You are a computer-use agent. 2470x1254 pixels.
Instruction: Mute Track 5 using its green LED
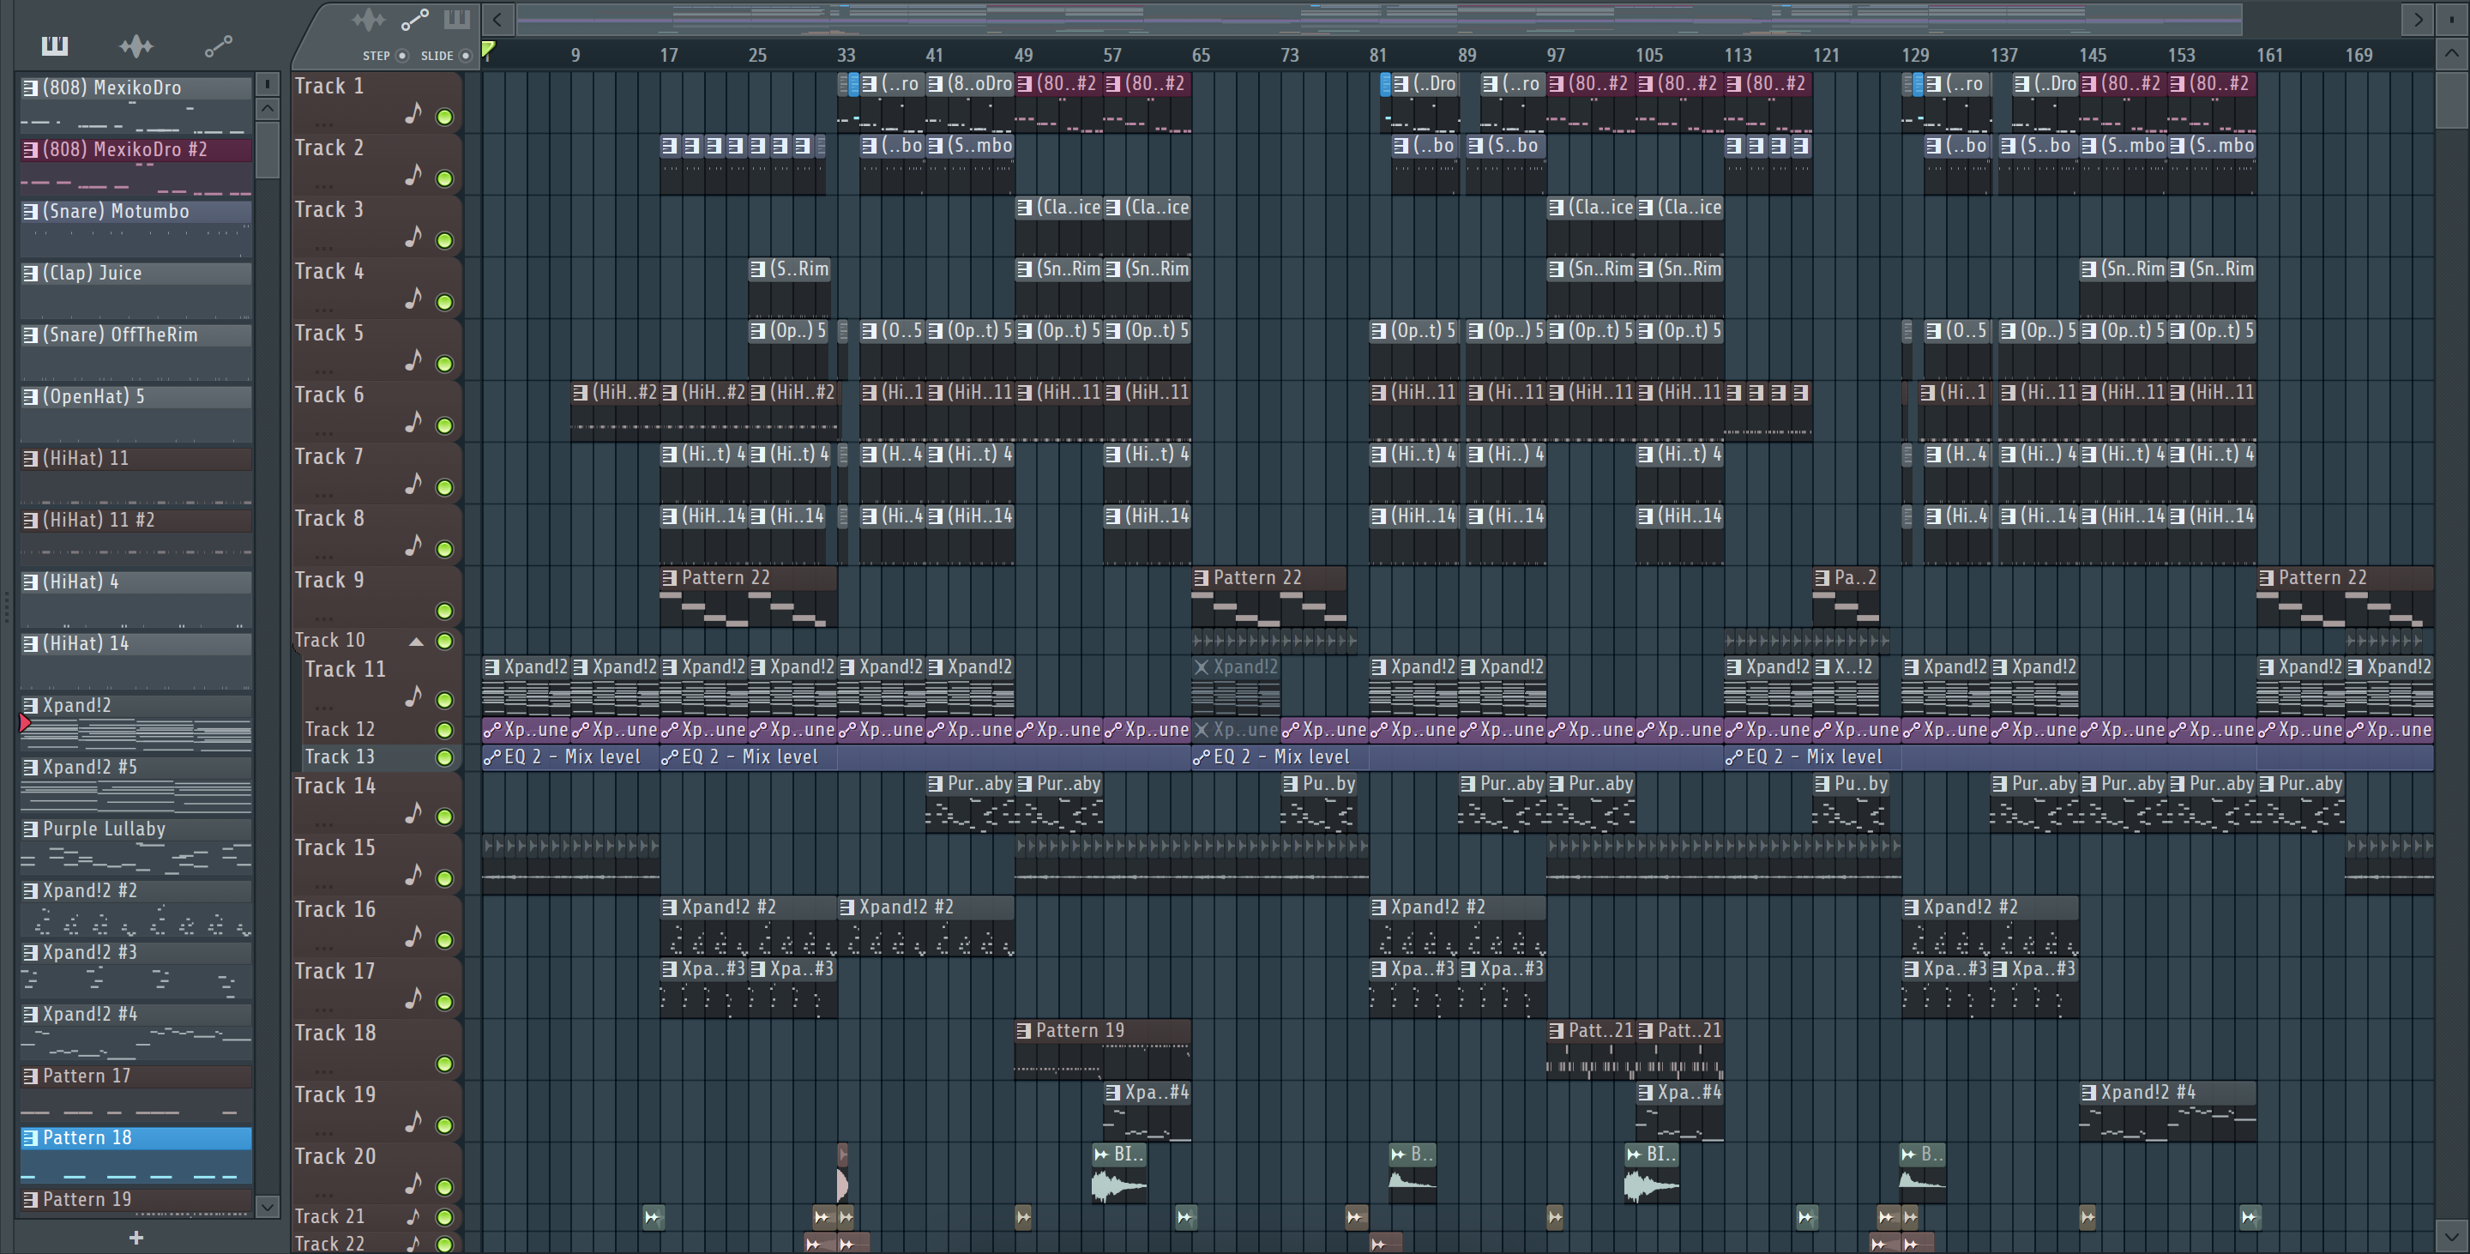(445, 365)
